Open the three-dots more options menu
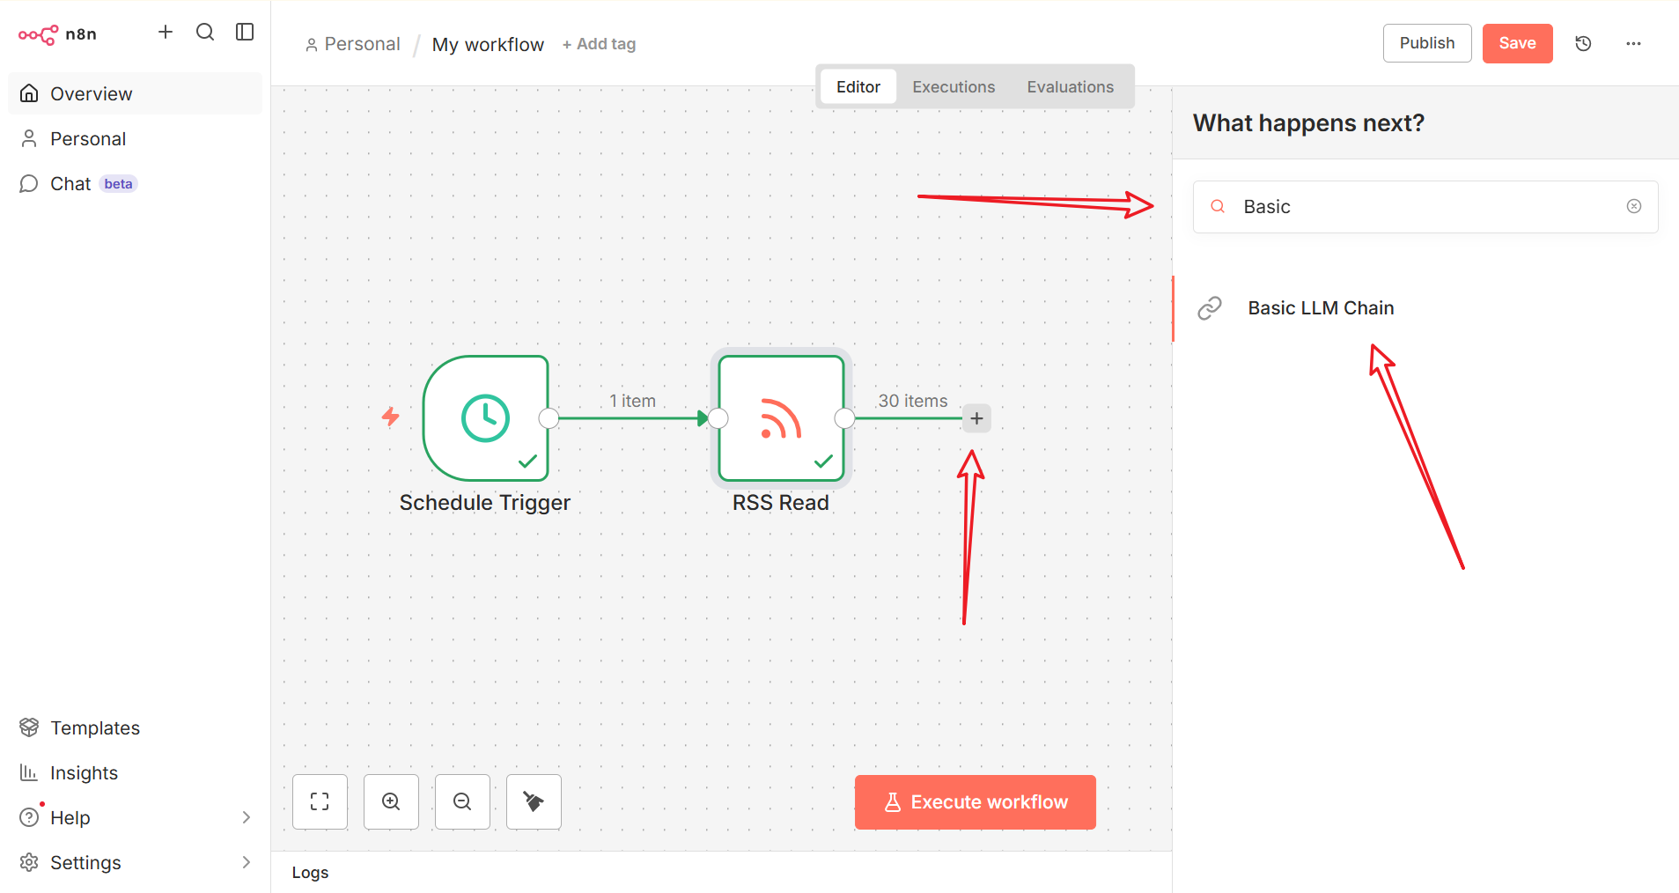Image resolution: width=1679 pixels, height=893 pixels. pos(1633,43)
